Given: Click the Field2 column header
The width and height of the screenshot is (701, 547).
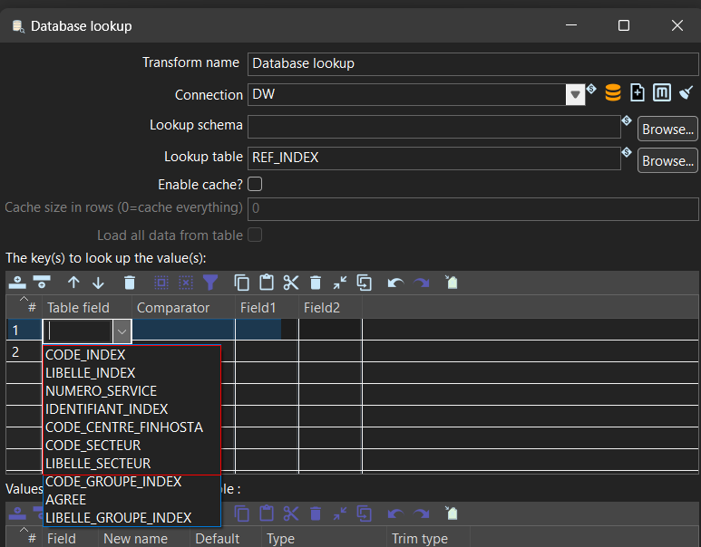Looking at the screenshot, I should click(x=330, y=308).
